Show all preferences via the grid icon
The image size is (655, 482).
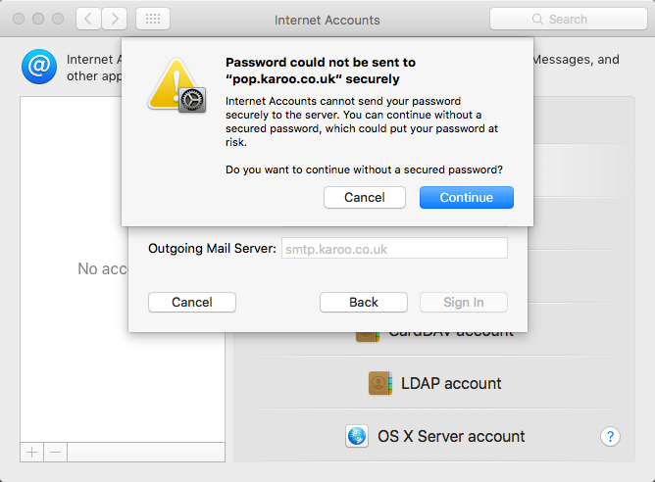(x=153, y=19)
